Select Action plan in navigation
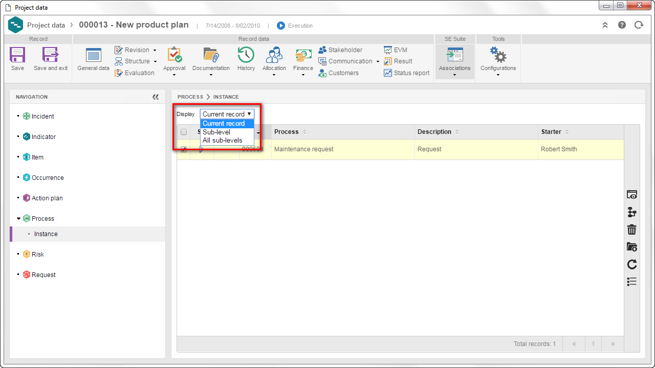Viewport: 655px width, 368px height. pyautogui.click(x=43, y=198)
